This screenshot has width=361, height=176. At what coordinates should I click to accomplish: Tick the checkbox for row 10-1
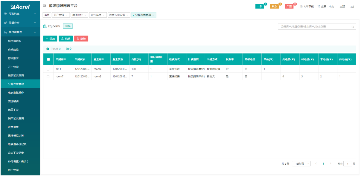coord(48,69)
